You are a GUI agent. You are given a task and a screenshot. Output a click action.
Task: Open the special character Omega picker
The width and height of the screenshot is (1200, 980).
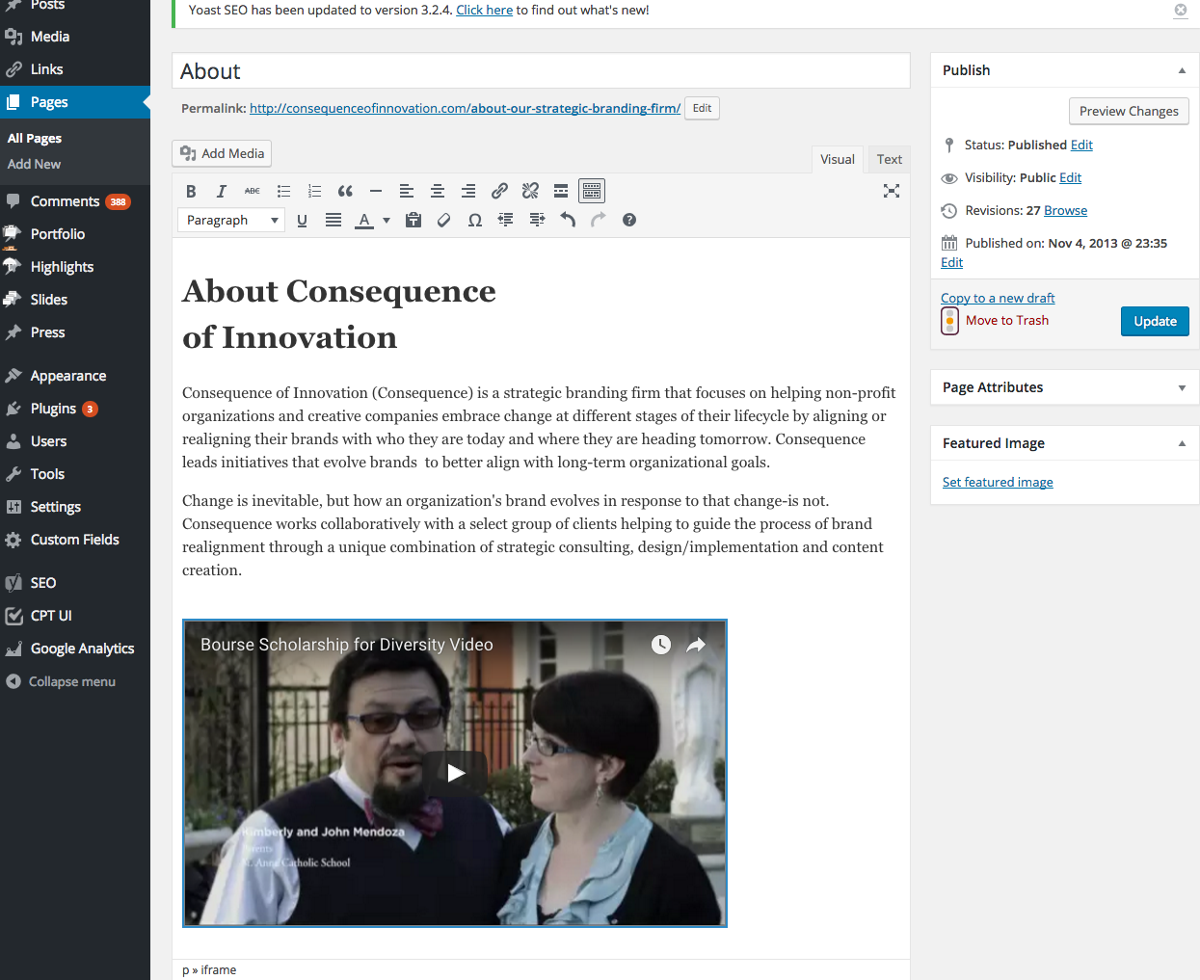point(475,220)
